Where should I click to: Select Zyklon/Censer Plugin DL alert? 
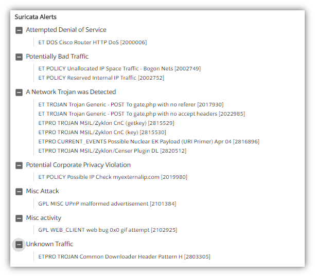coord(112,151)
